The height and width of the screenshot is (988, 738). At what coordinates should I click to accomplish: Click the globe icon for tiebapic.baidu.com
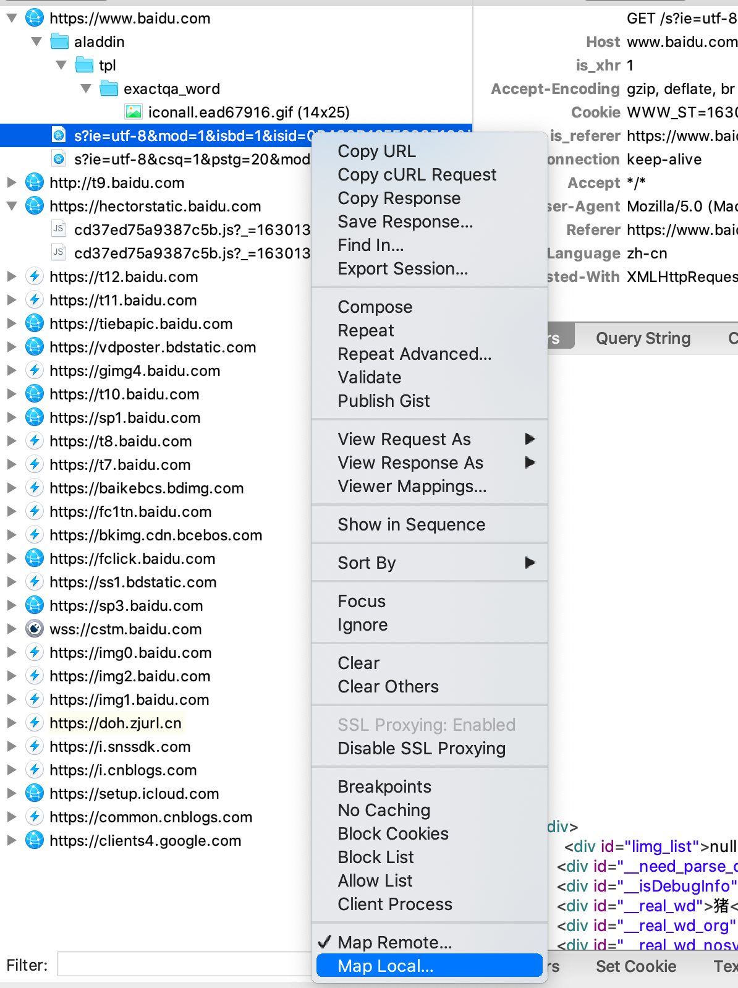click(35, 323)
